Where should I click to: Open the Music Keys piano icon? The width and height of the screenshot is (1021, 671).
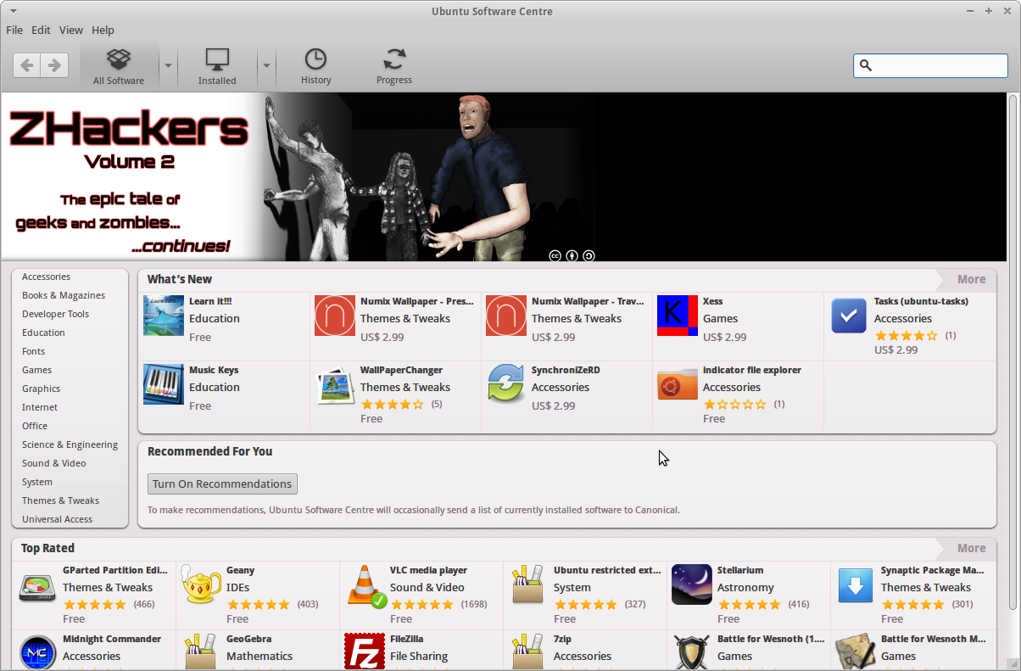pos(164,384)
